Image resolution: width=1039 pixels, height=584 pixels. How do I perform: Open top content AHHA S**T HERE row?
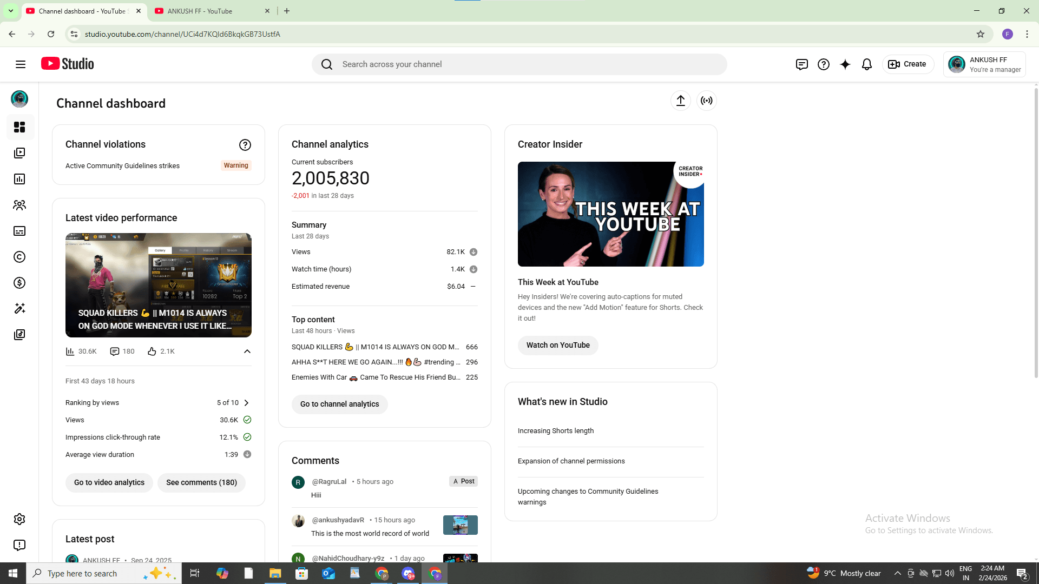pos(385,362)
